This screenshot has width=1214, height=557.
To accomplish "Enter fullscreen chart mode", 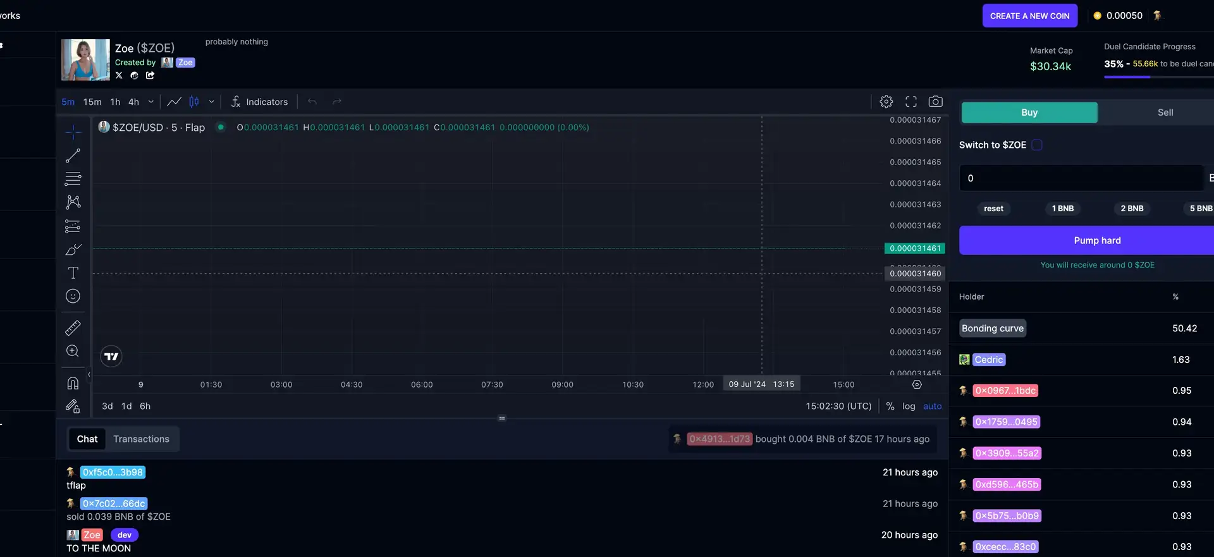I will [x=910, y=102].
